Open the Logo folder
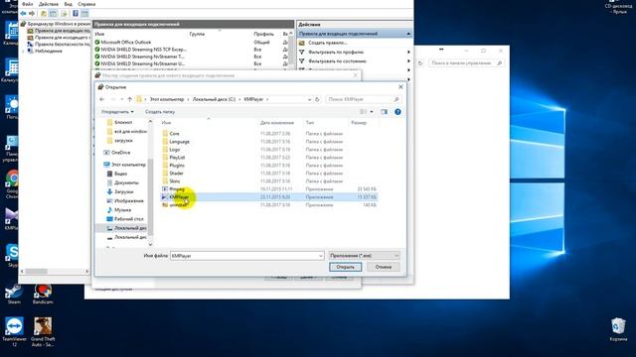 click(175, 150)
